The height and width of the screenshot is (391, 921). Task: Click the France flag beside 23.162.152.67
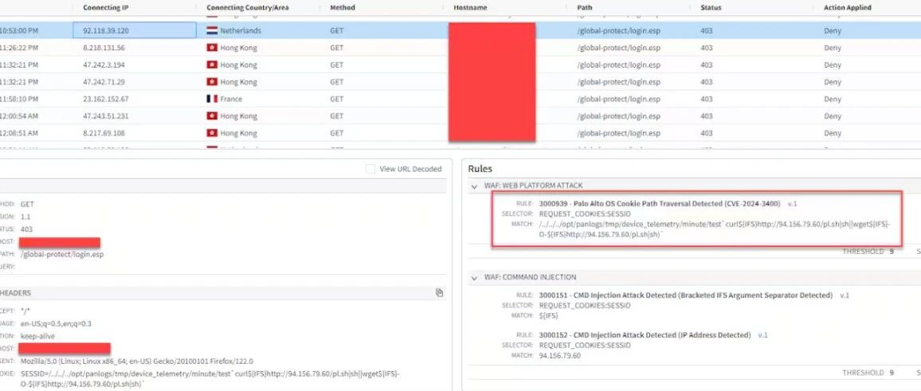(x=212, y=99)
